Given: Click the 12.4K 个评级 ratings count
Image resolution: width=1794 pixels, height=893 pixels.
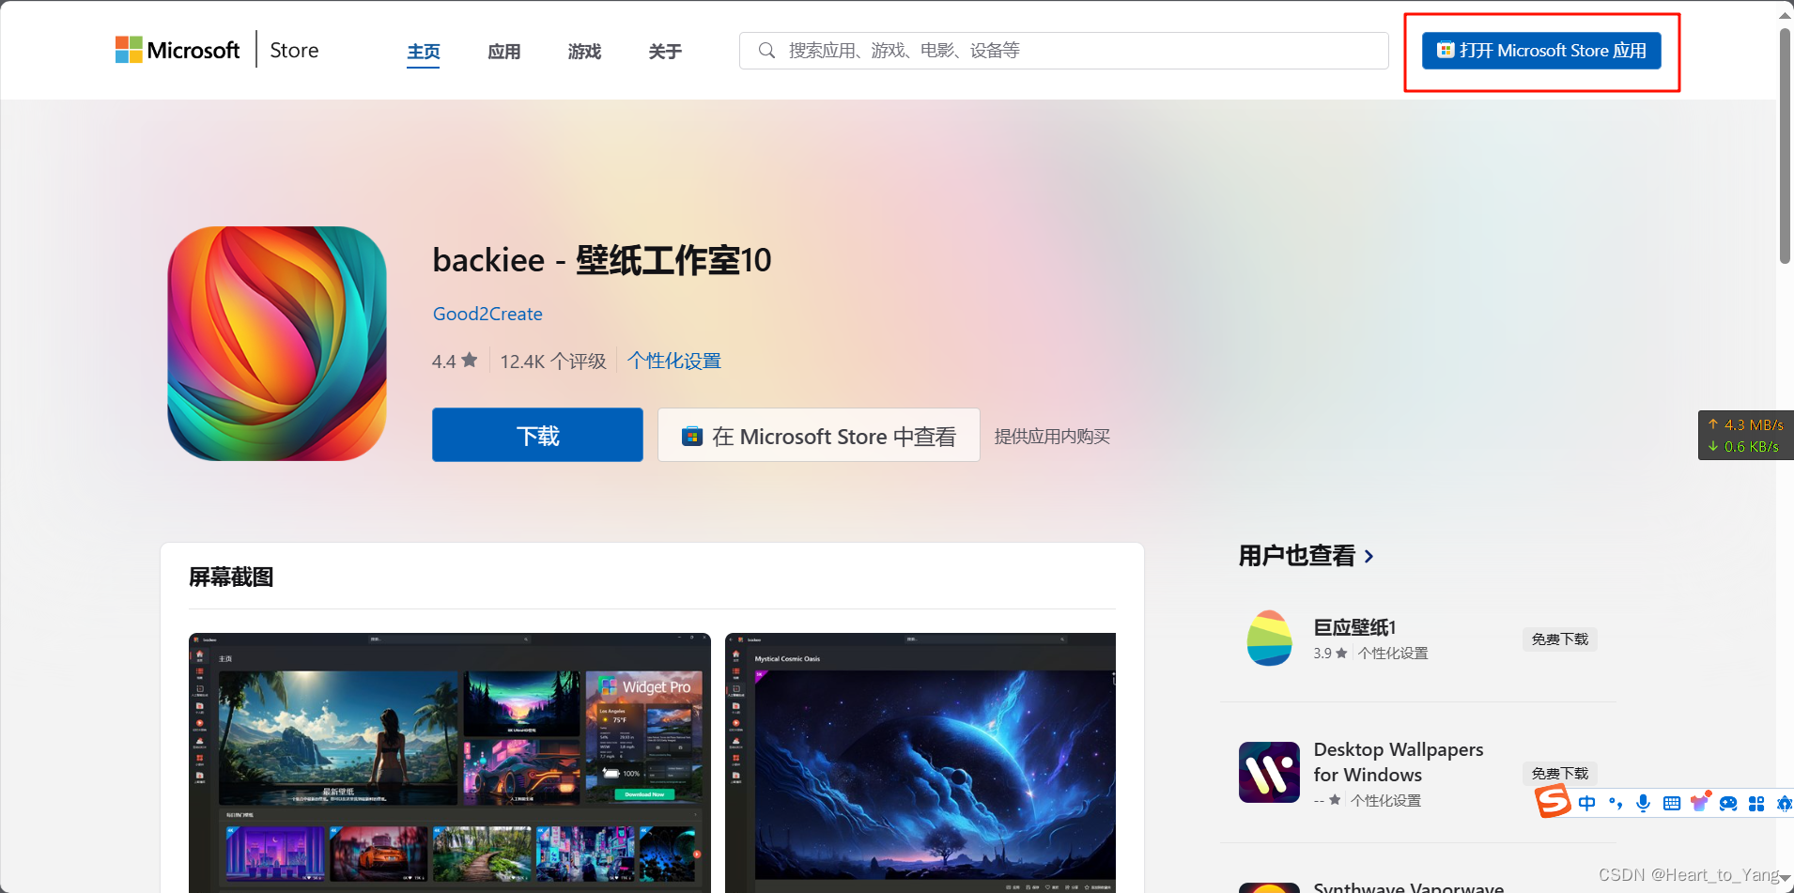Looking at the screenshot, I should point(552,362).
